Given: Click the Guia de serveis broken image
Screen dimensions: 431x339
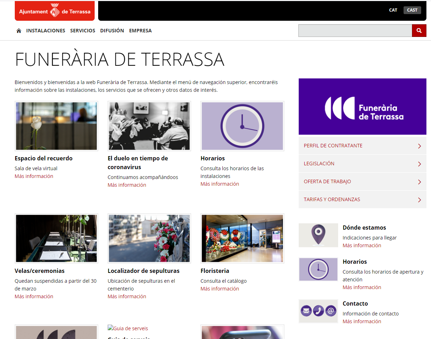Looking at the screenshot, I should click(128, 328).
